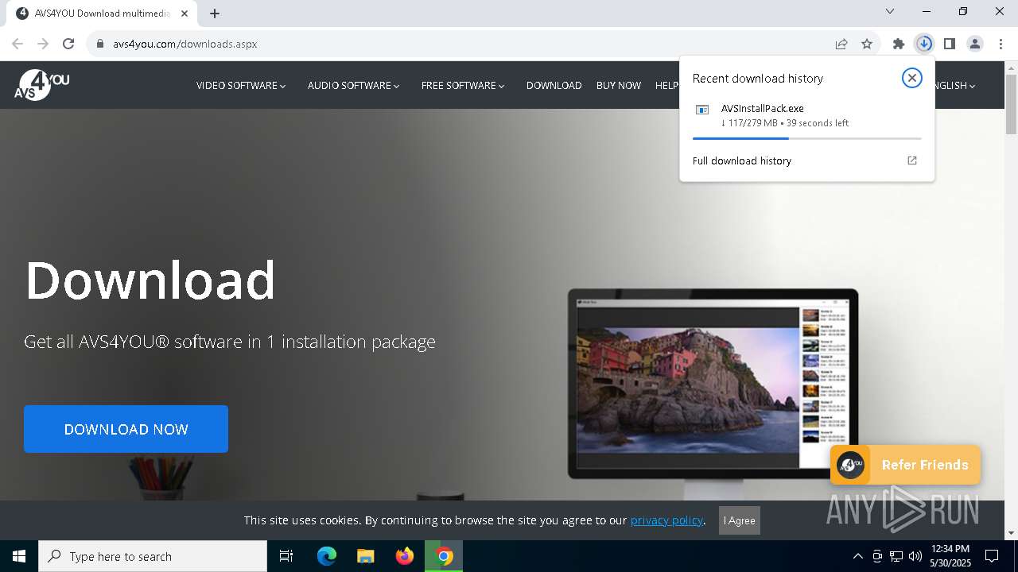Open the Extensions puzzle icon

(x=899, y=44)
